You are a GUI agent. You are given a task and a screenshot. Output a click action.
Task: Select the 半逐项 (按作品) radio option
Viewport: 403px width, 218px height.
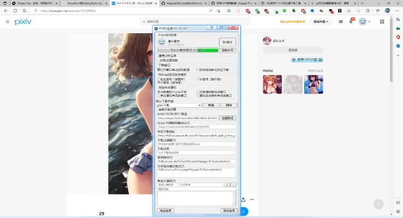[198, 79]
